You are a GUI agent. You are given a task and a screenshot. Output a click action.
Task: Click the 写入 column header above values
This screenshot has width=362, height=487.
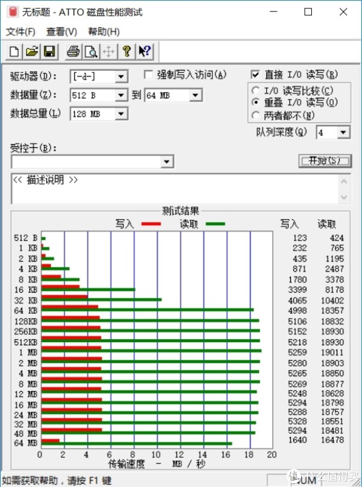tap(290, 224)
